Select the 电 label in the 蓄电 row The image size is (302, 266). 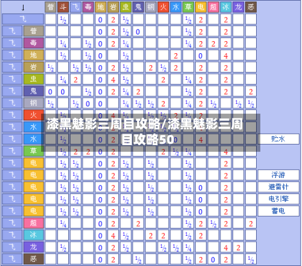click(x=33, y=211)
